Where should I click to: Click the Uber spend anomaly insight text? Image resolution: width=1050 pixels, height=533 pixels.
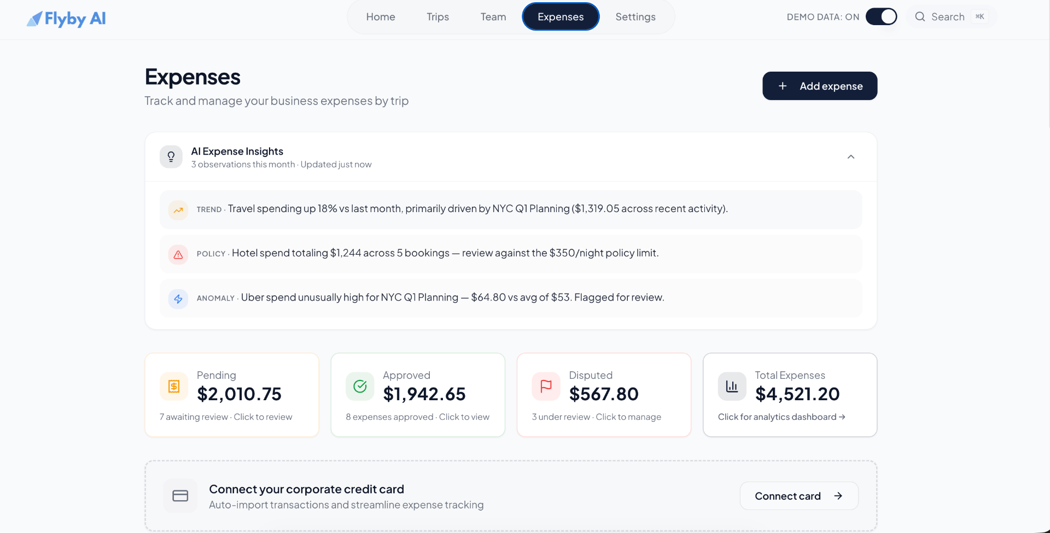coord(453,297)
